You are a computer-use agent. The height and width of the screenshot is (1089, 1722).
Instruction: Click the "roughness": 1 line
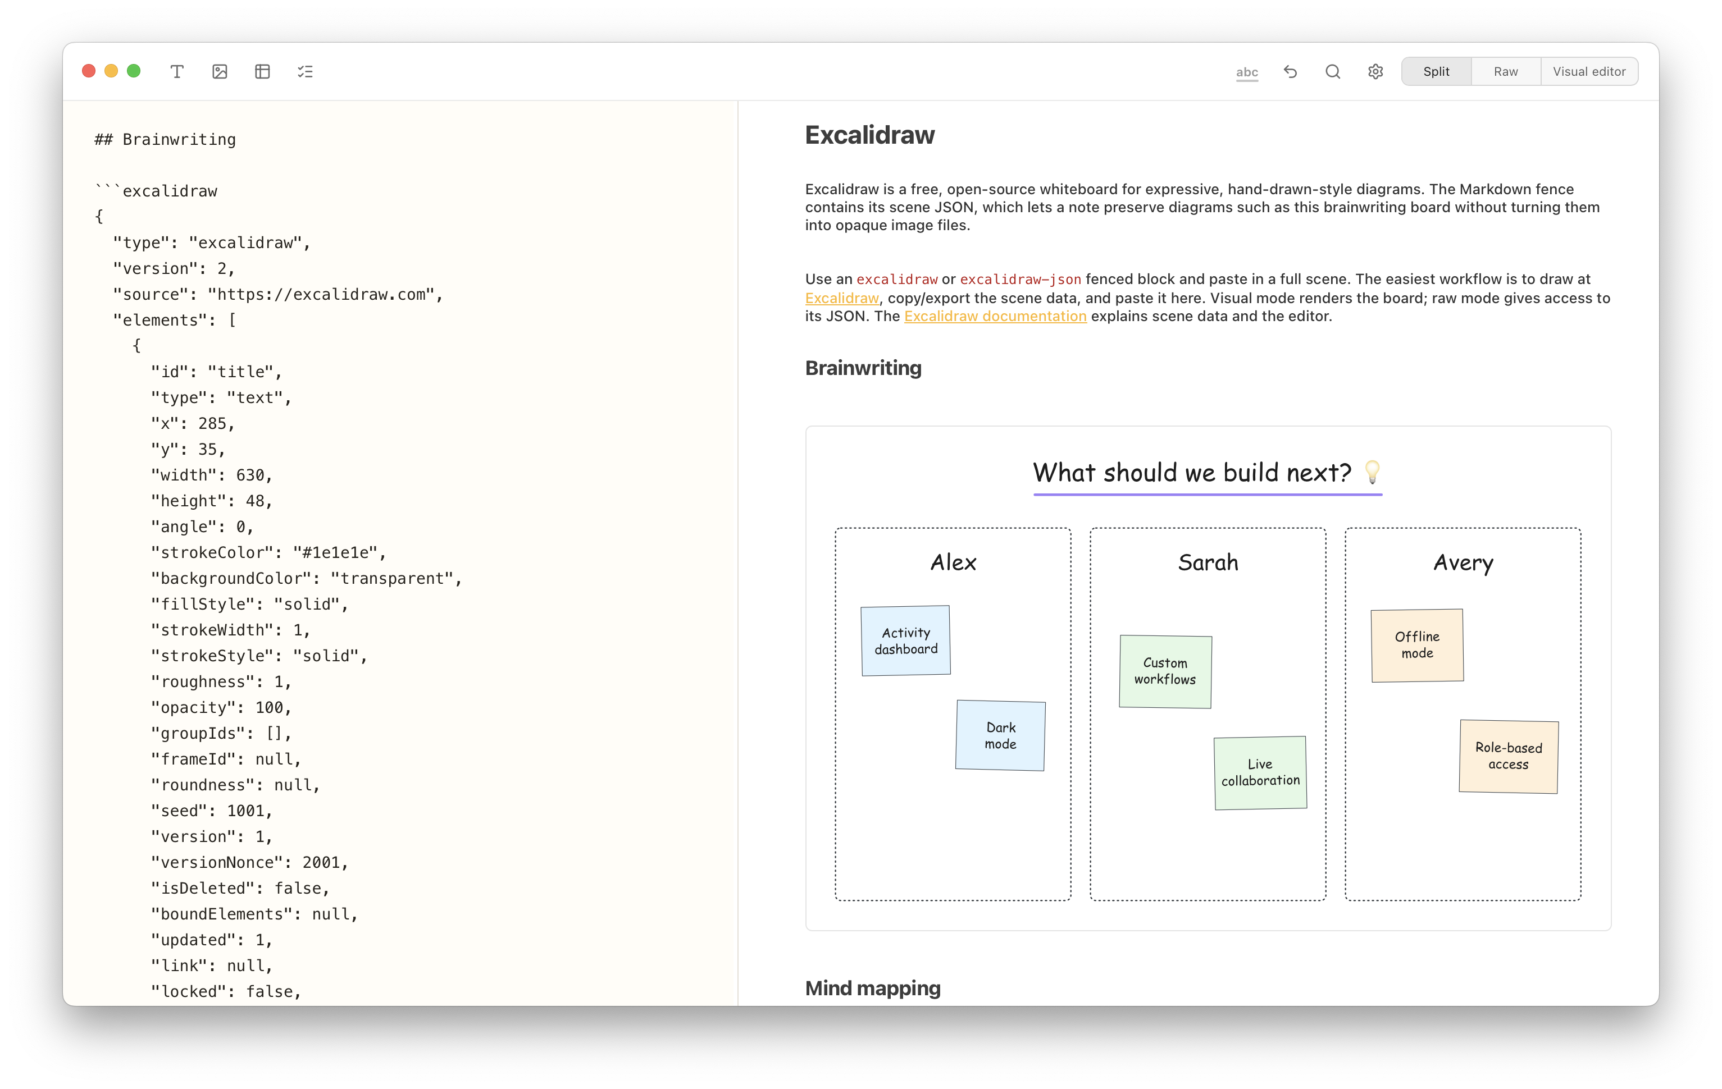(221, 681)
